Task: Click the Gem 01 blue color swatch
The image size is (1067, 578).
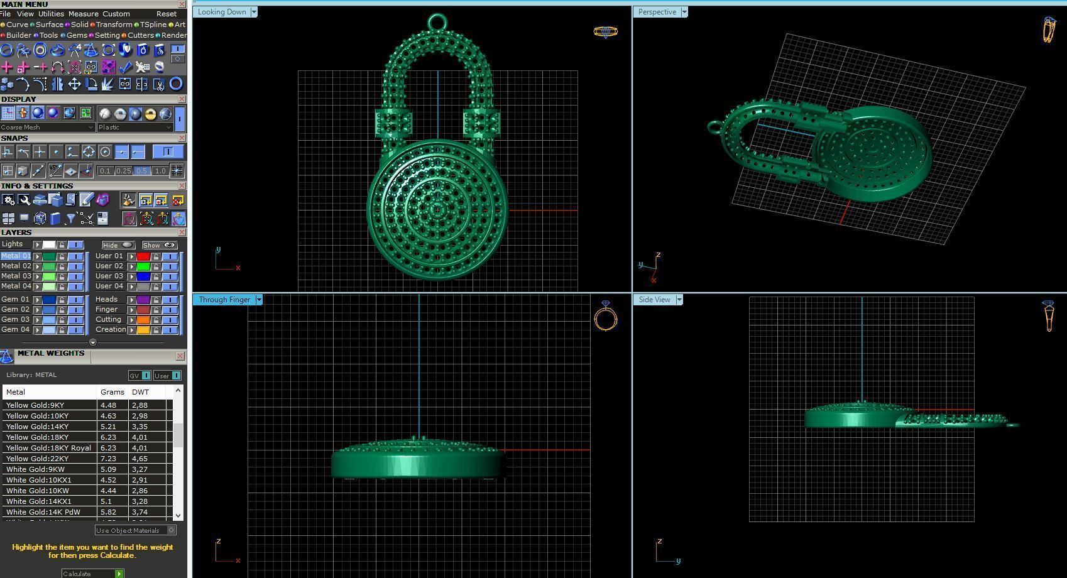Action: [x=49, y=300]
